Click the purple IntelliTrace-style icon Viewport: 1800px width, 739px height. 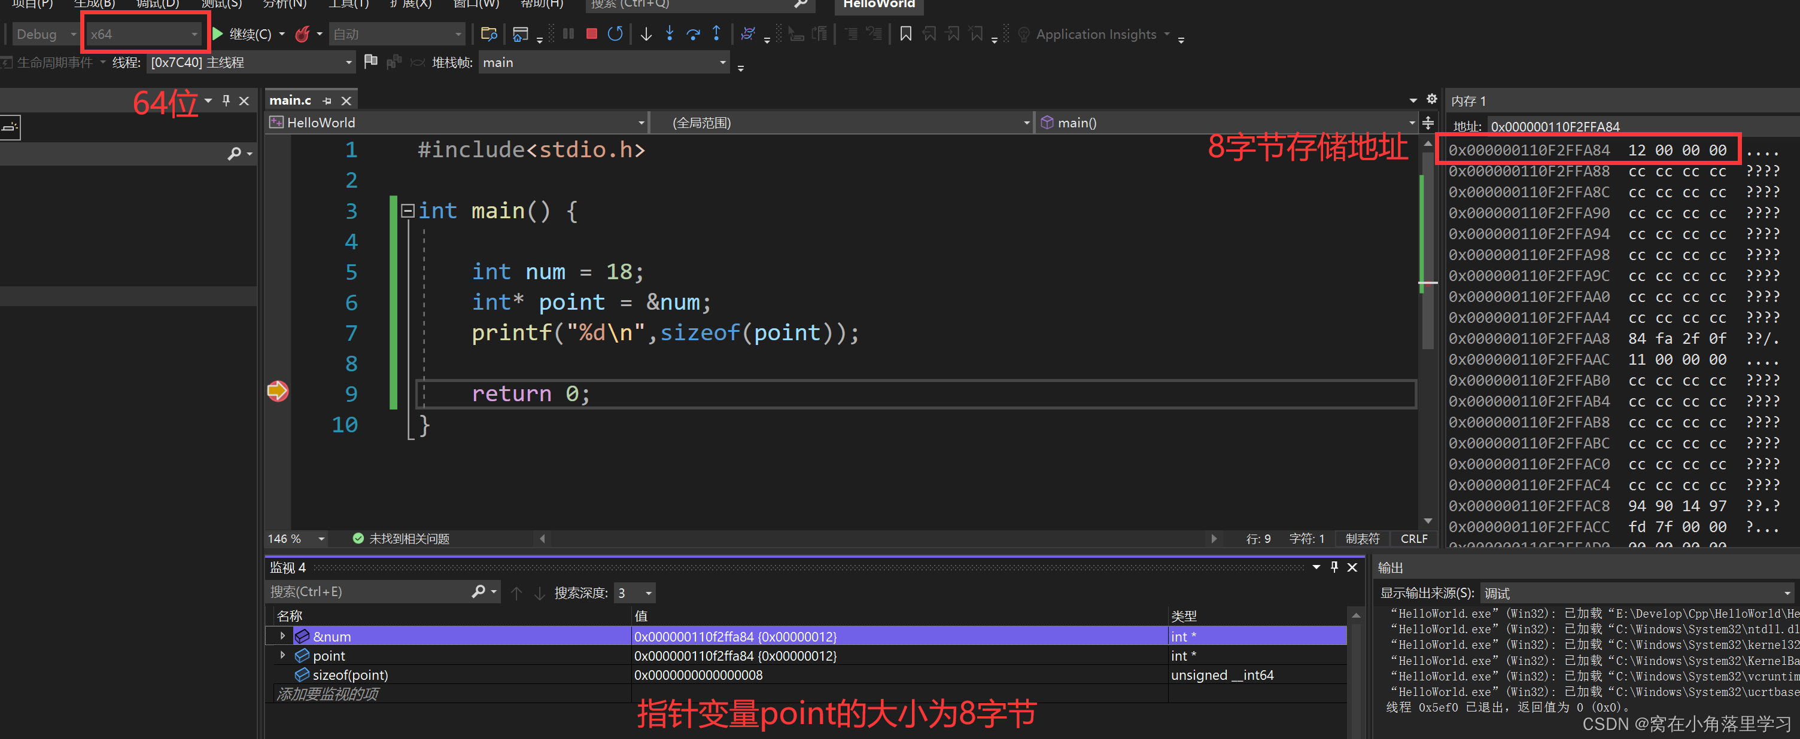click(x=747, y=33)
